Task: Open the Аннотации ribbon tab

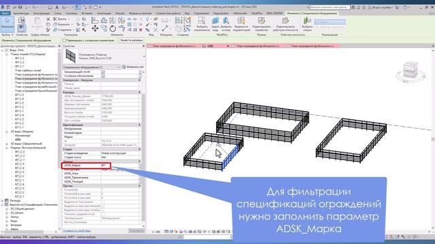Action: click(x=104, y=14)
